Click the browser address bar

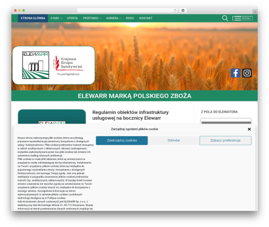point(128,10)
